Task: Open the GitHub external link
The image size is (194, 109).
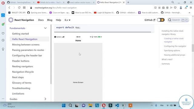Action: click(x=150, y=20)
